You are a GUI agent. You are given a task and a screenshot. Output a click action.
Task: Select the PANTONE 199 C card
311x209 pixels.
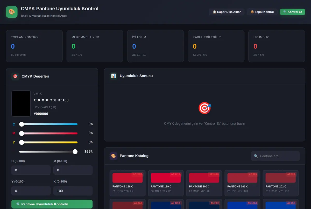point(166,183)
